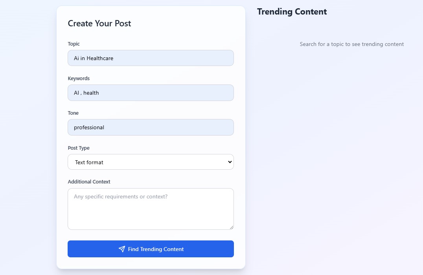
Task: Select the 'Text format' value shown in Post Type
Action: pos(89,162)
